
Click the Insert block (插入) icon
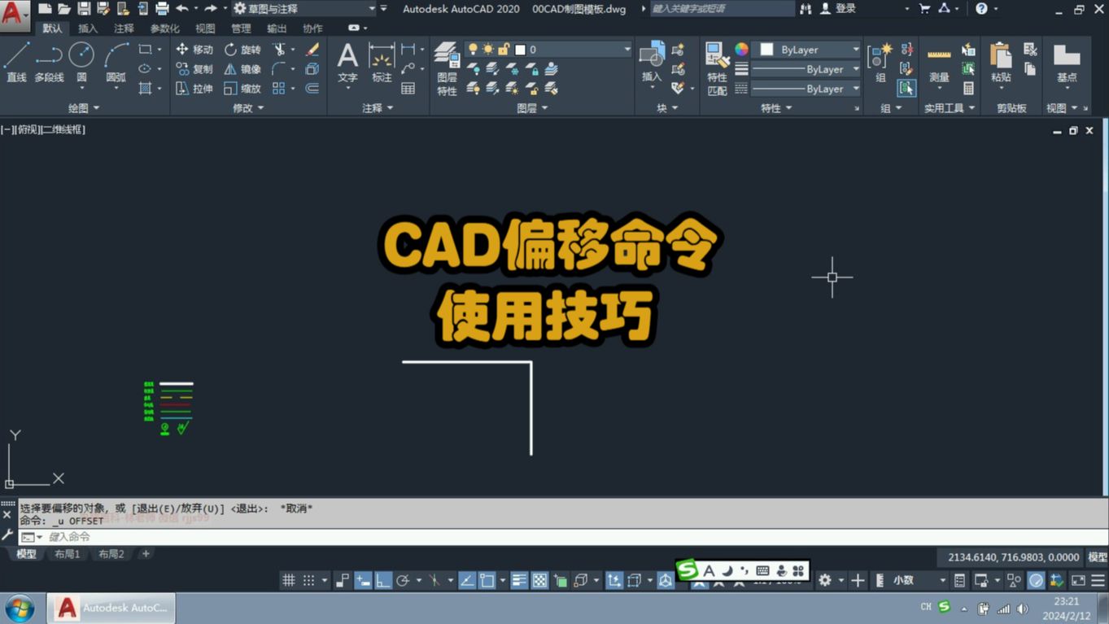pos(652,63)
